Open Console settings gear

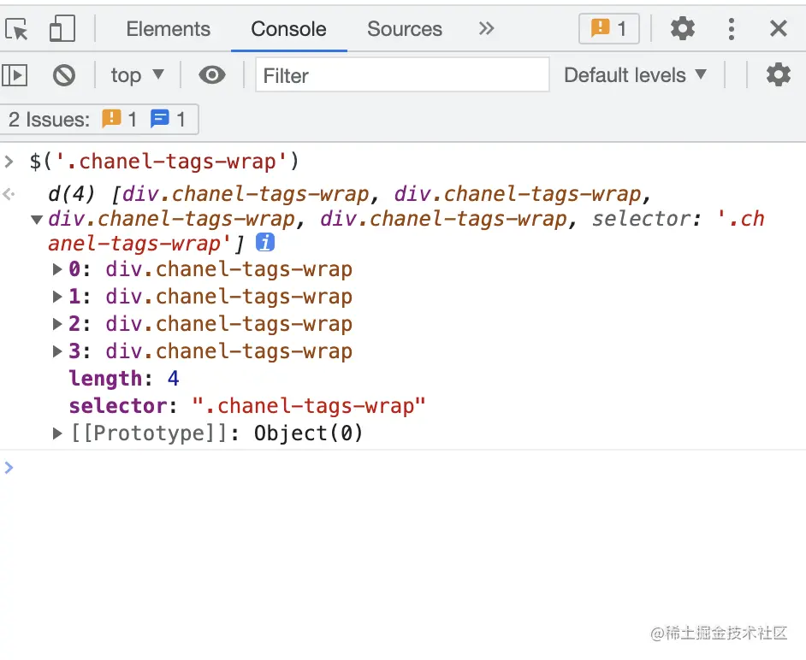point(778,75)
